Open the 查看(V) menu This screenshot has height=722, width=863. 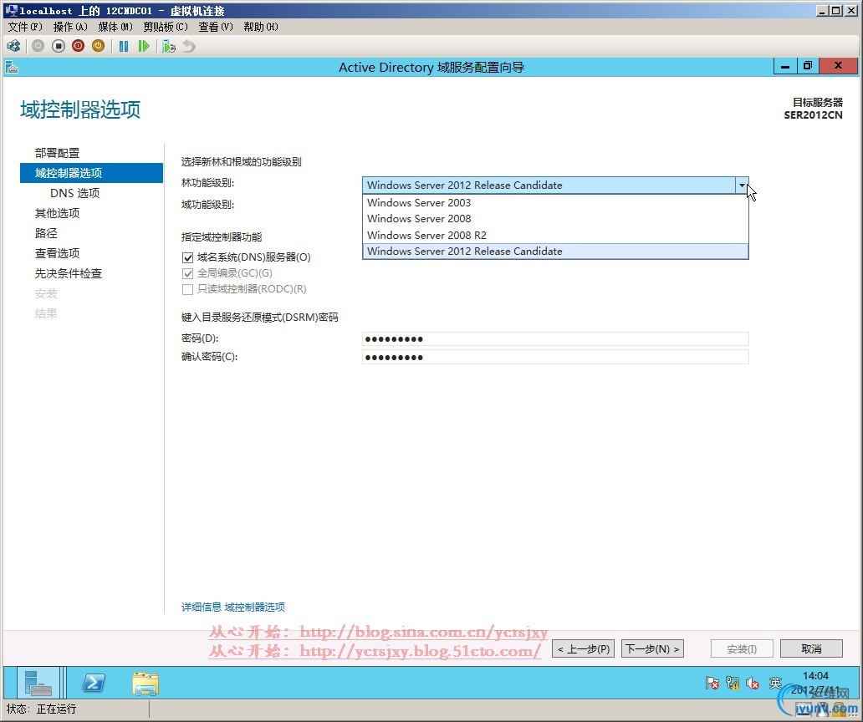tap(216, 27)
